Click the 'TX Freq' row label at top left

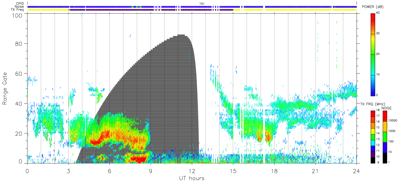(18, 9)
